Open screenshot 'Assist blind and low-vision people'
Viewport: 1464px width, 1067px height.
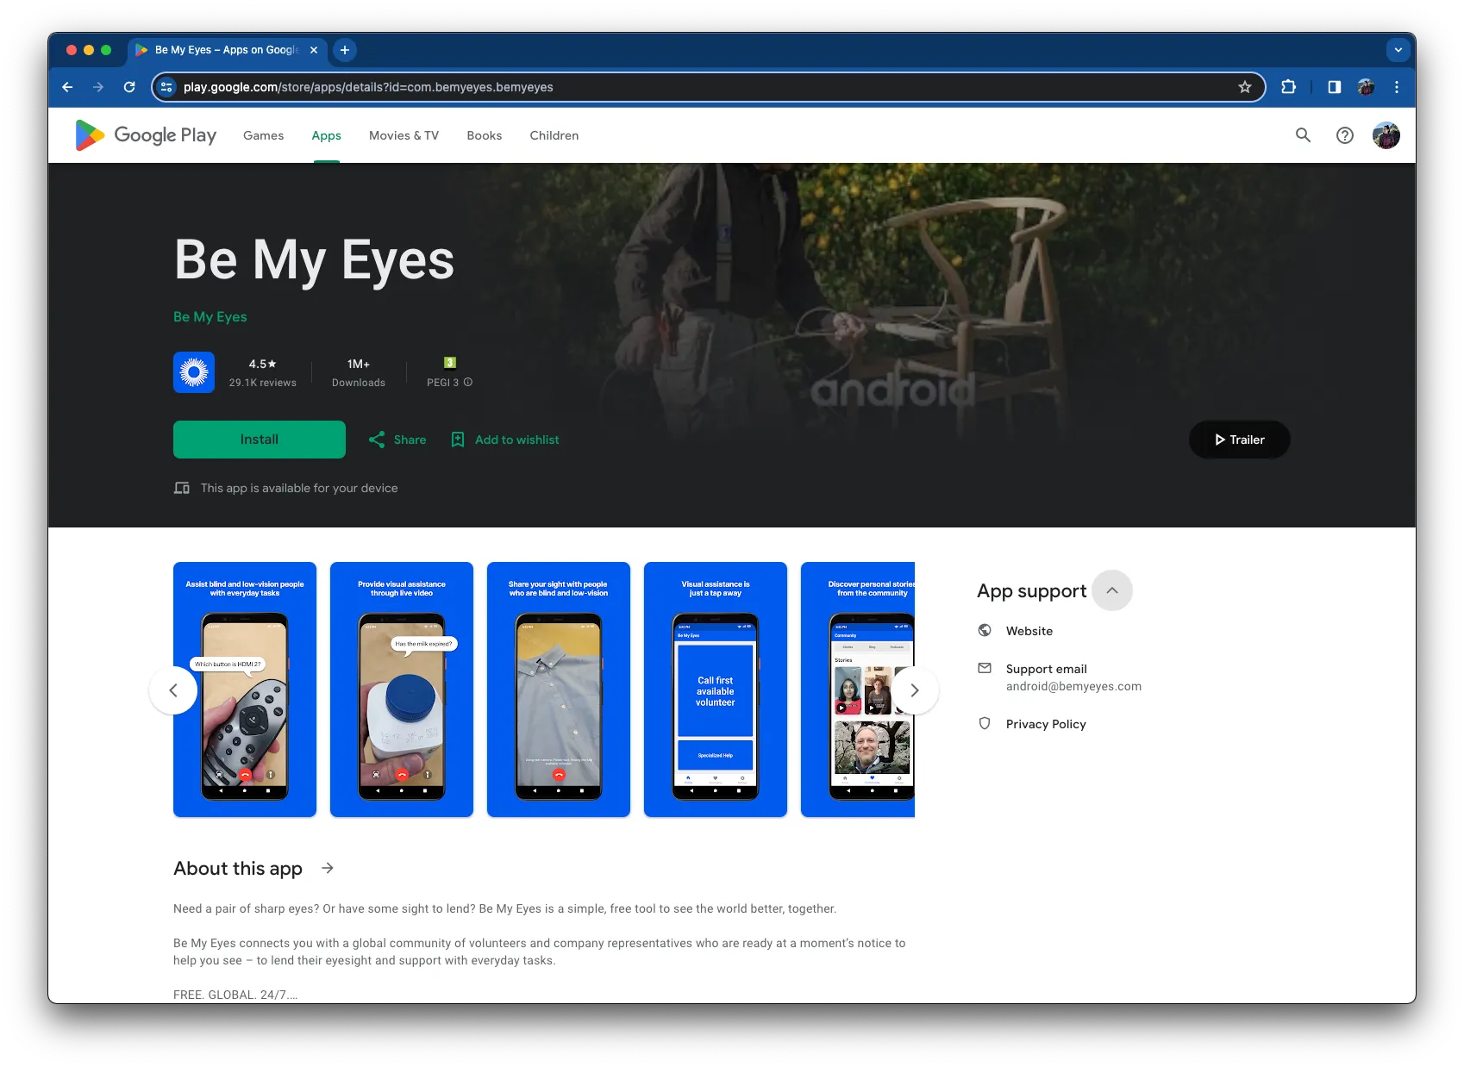point(245,689)
